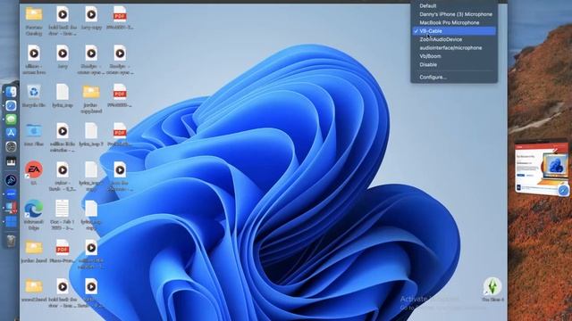The image size is (572, 321).
Task: Launch The Sims 4 shortcut
Action: click(492, 290)
